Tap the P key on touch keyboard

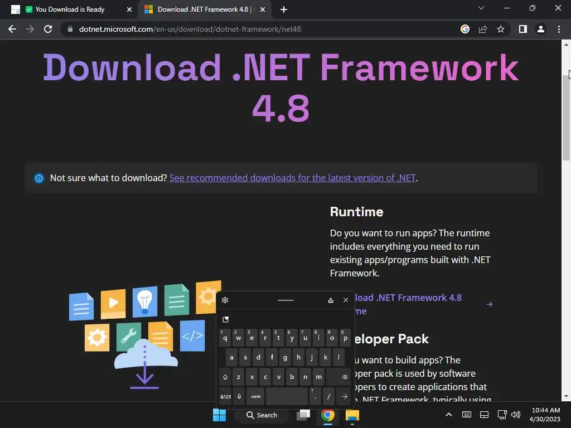[x=345, y=338]
